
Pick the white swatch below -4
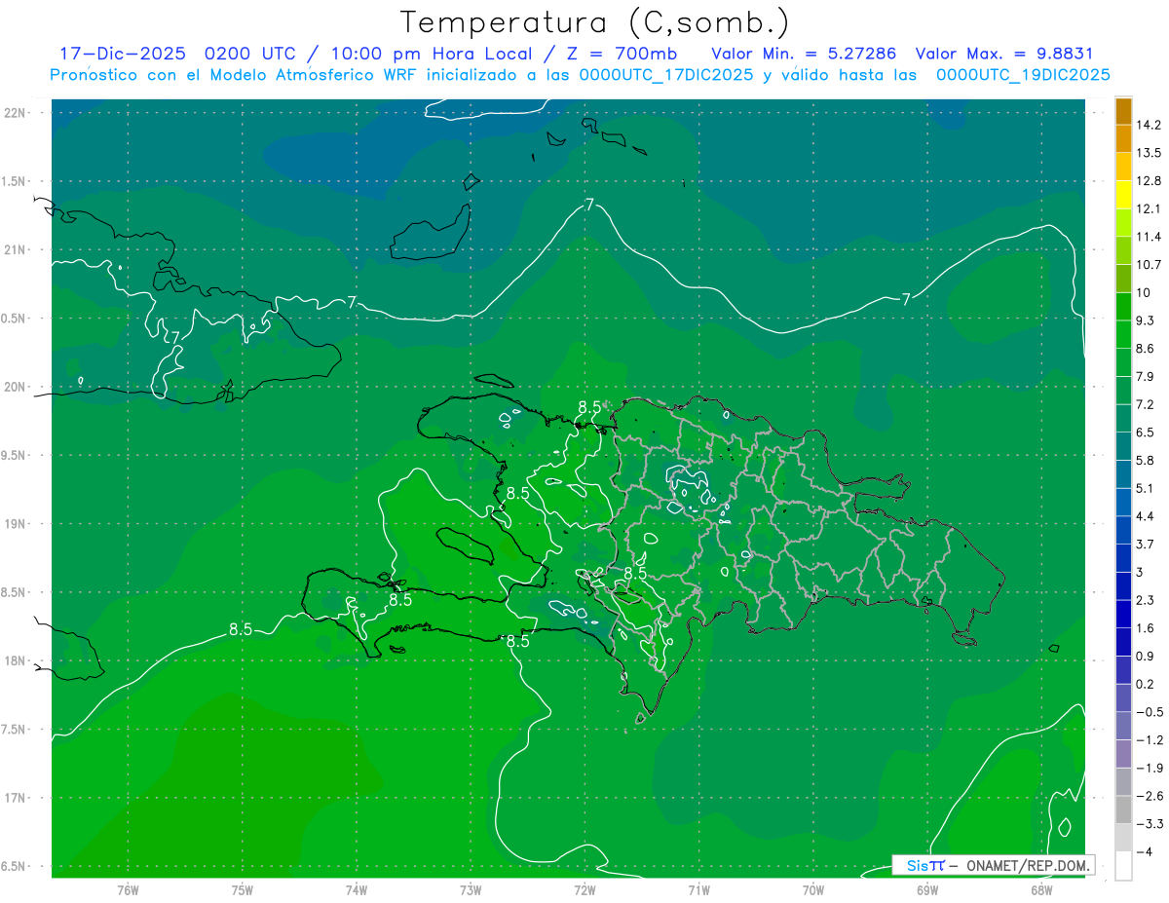(1123, 866)
